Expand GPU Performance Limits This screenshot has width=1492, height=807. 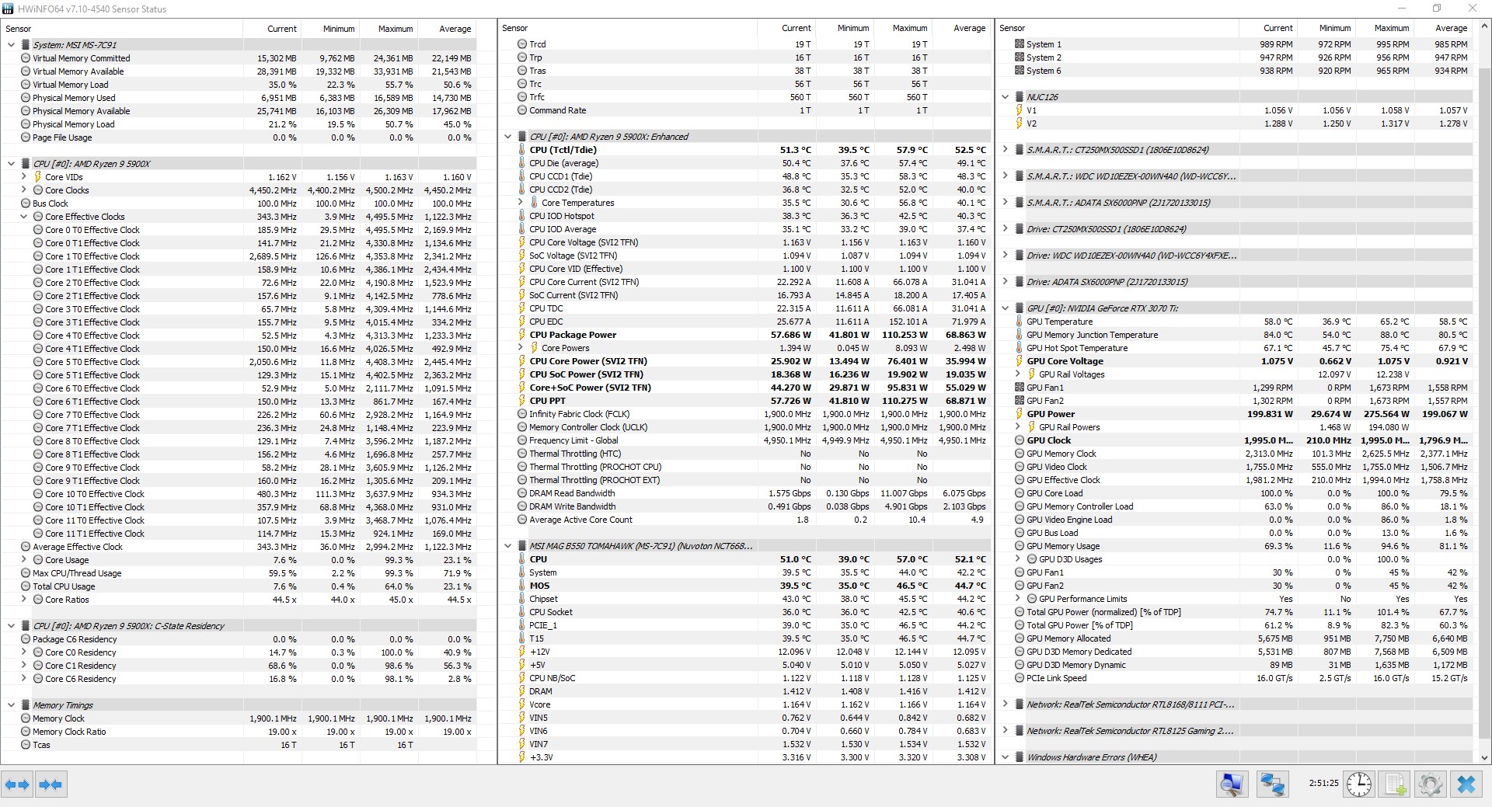pyautogui.click(x=1018, y=599)
